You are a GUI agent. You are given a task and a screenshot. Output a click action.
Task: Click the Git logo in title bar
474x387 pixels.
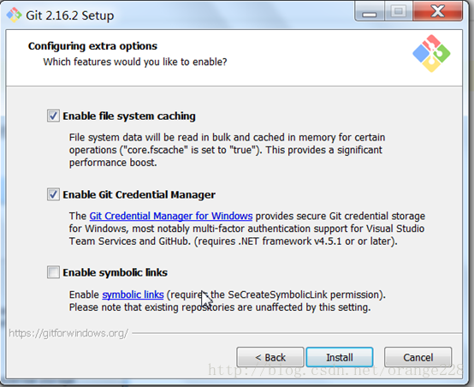coord(14,15)
